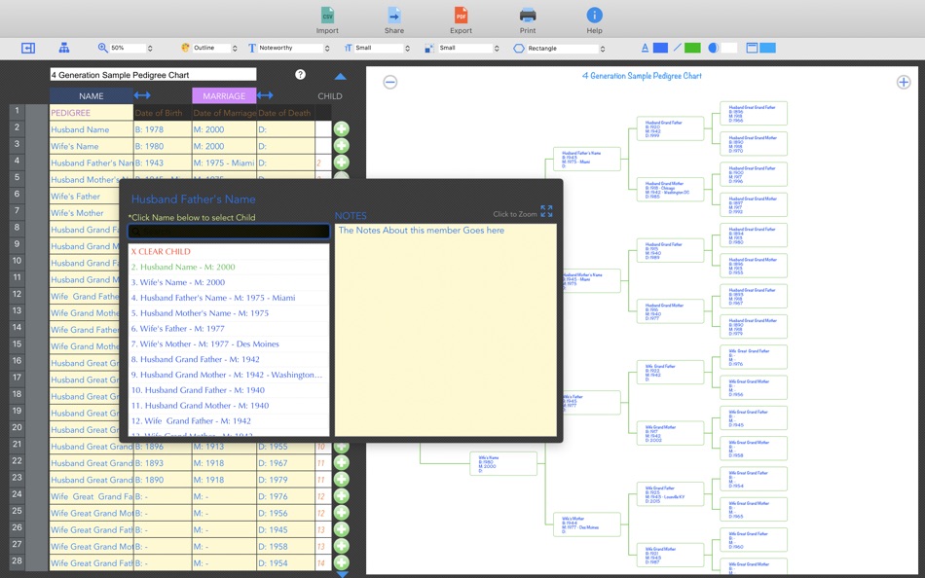
Task: Click resize arrows next to NAME
Action: [x=142, y=95]
